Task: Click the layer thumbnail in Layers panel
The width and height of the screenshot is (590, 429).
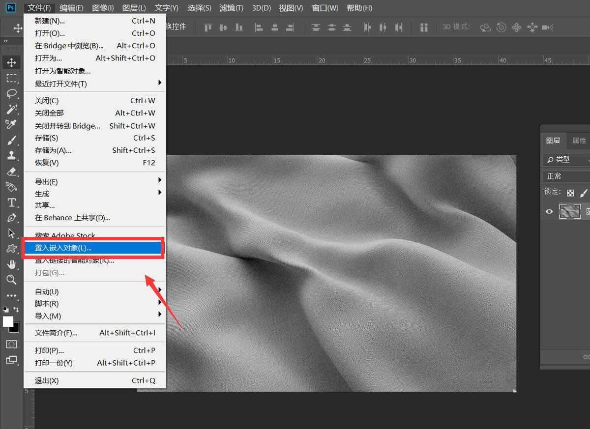Action: click(570, 212)
